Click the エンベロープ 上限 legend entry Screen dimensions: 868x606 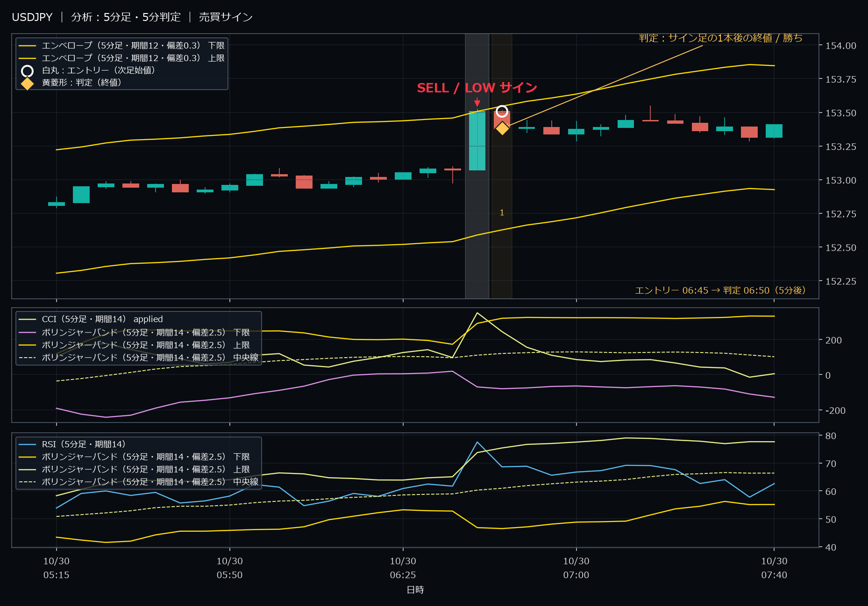122,58
